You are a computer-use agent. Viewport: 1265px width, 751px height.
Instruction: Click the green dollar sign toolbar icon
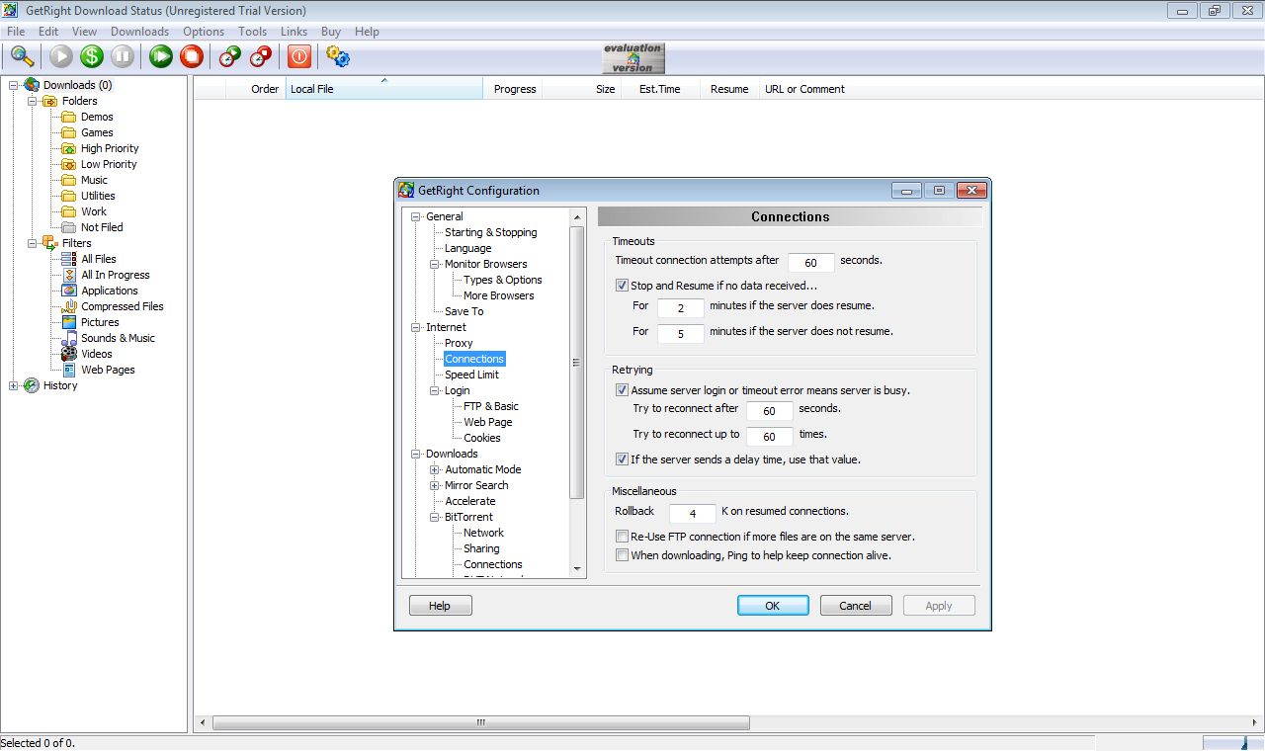(x=92, y=56)
